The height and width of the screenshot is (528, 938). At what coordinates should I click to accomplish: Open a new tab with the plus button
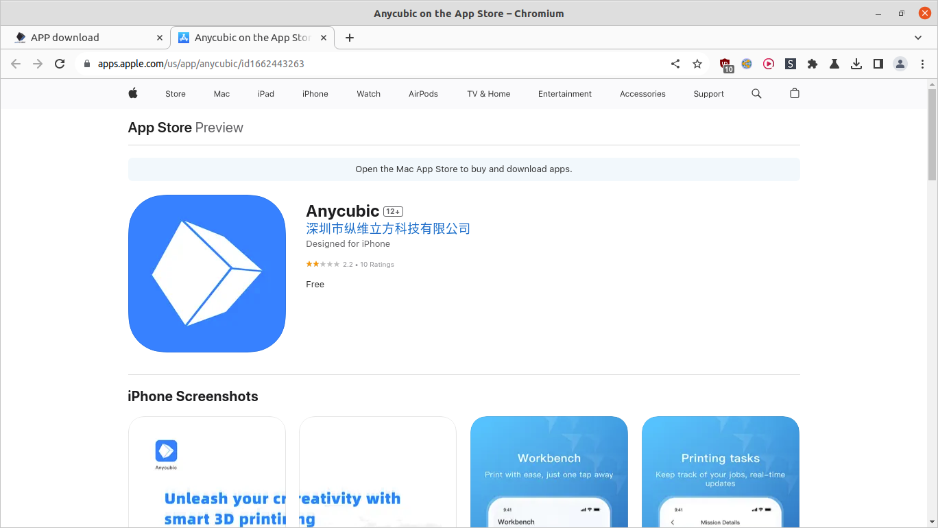point(350,38)
